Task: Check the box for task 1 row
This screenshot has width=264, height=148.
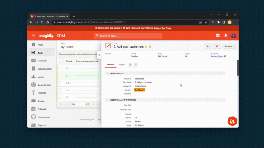Action: pos(61,68)
